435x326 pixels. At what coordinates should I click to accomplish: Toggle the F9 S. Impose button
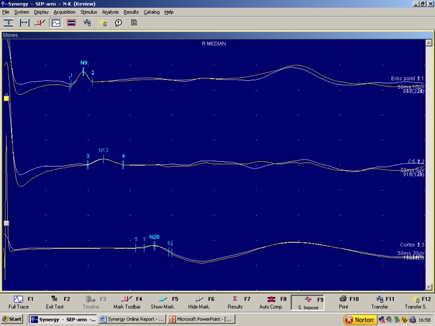click(308, 302)
